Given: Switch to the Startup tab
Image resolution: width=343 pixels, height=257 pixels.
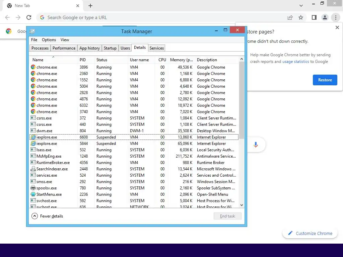Looking at the screenshot, I should click(110, 48).
